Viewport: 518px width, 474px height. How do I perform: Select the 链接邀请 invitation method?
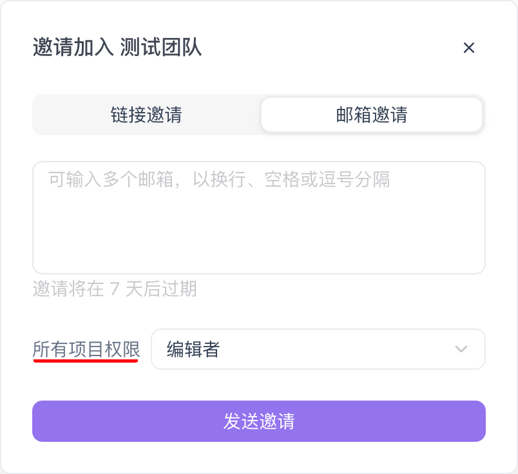click(146, 115)
